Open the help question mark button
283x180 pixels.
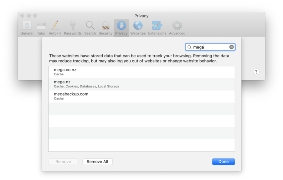click(256, 72)
